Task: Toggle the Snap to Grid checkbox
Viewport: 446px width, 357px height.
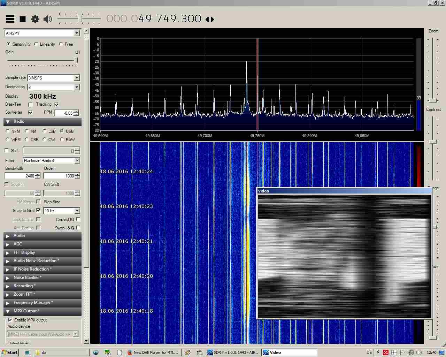Action: tap(38, 211)
